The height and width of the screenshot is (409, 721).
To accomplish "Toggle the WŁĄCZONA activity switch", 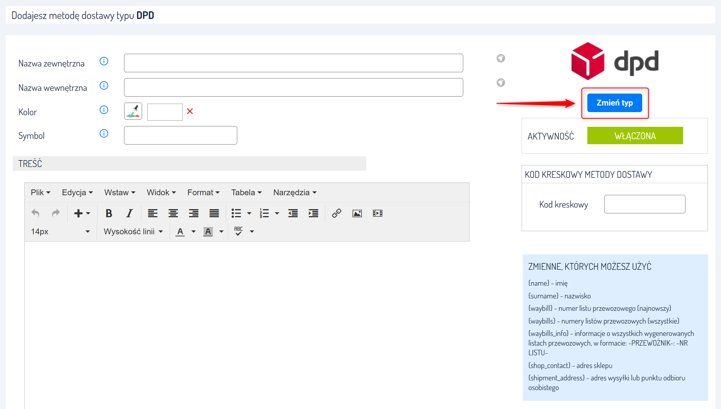I will [x=635, y=136].
